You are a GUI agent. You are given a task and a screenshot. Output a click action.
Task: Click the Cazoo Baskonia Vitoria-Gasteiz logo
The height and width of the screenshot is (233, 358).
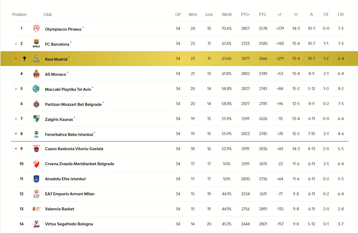click(36, 149)
